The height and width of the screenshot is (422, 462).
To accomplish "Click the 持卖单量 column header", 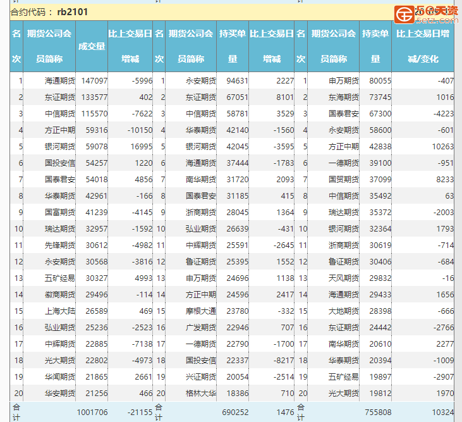I will [375, 46].
